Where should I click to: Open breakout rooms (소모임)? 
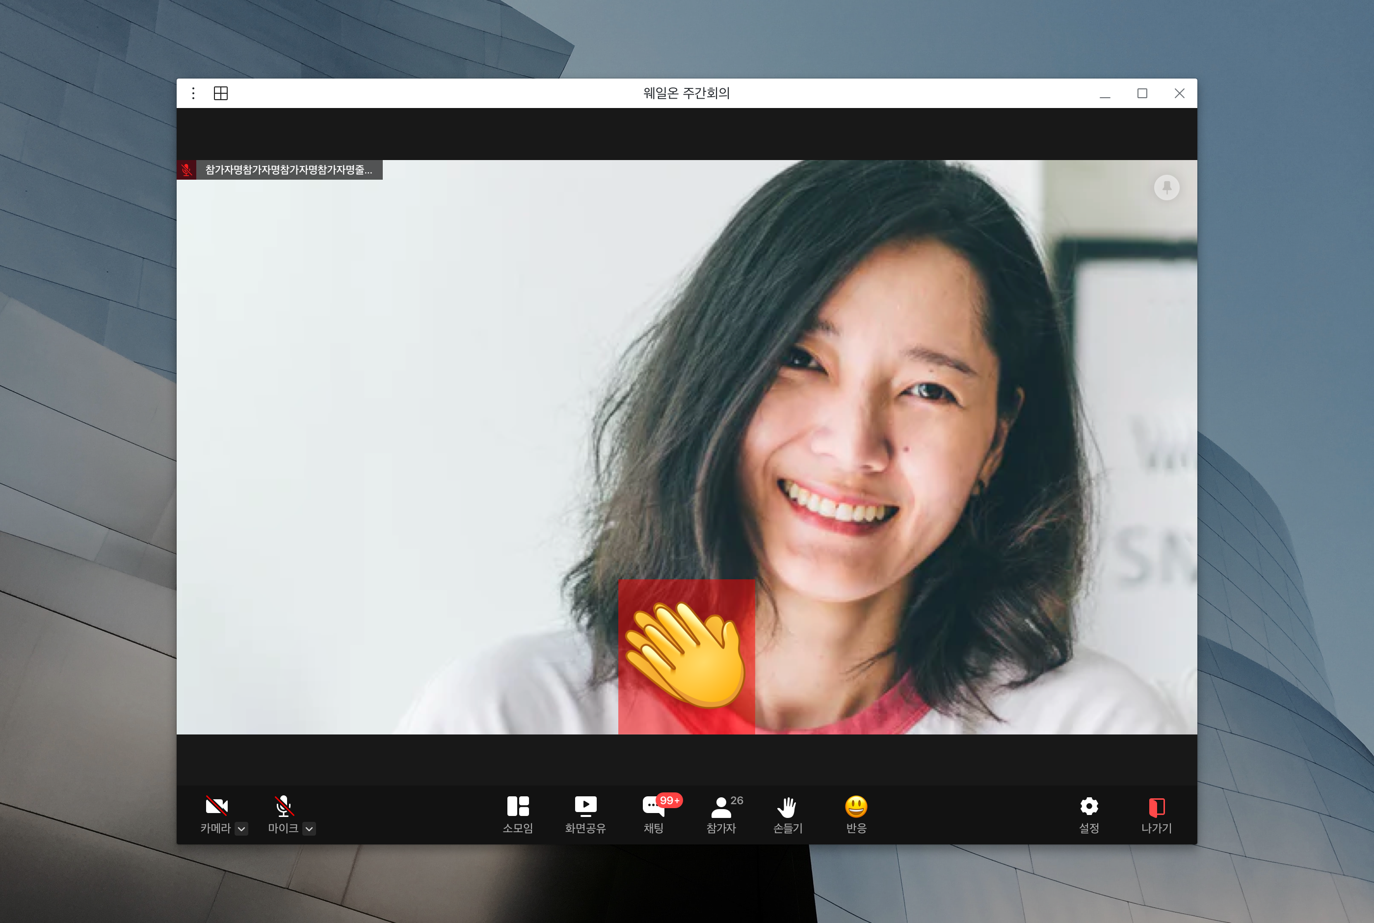point(518,814)
